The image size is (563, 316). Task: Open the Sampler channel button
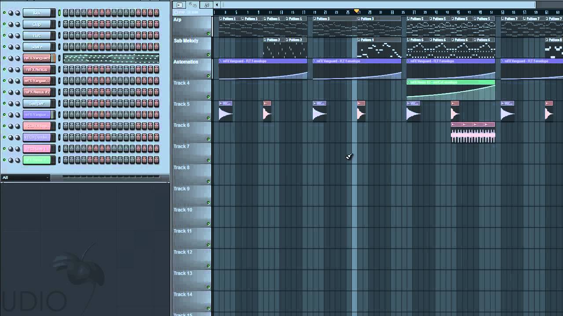point(37,104)
